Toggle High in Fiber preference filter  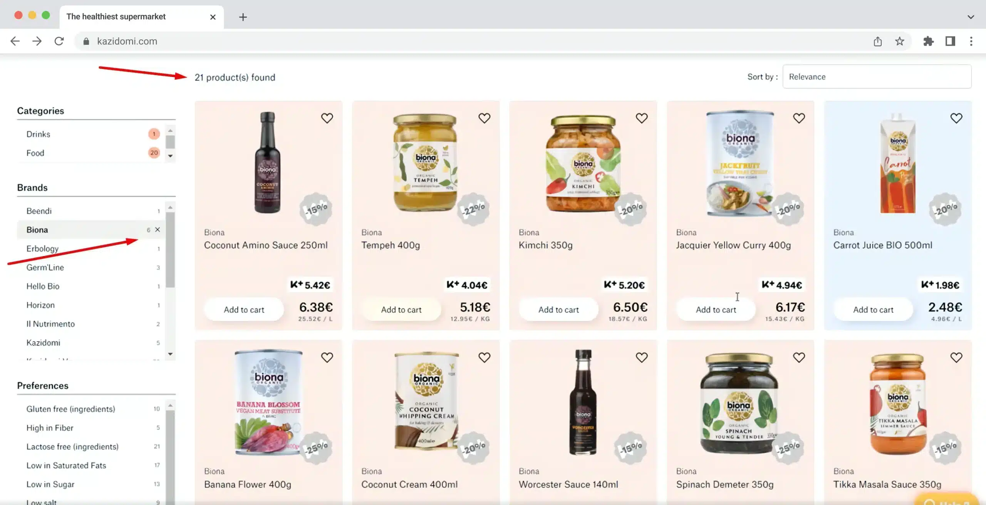click(50, 427)
